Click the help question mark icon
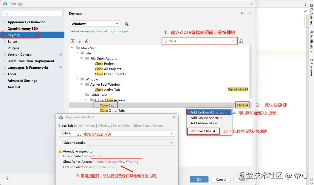 point(7,179)
